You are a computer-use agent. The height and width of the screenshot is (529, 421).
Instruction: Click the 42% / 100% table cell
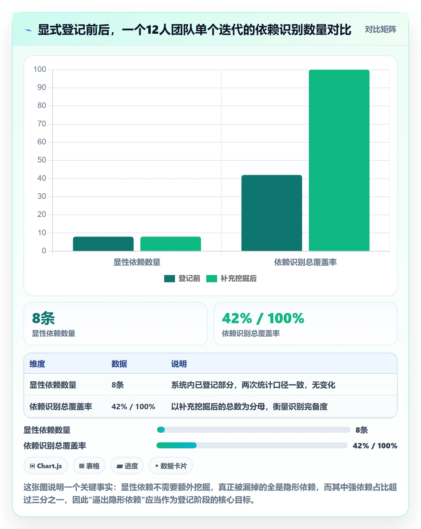tap(133, 407)
